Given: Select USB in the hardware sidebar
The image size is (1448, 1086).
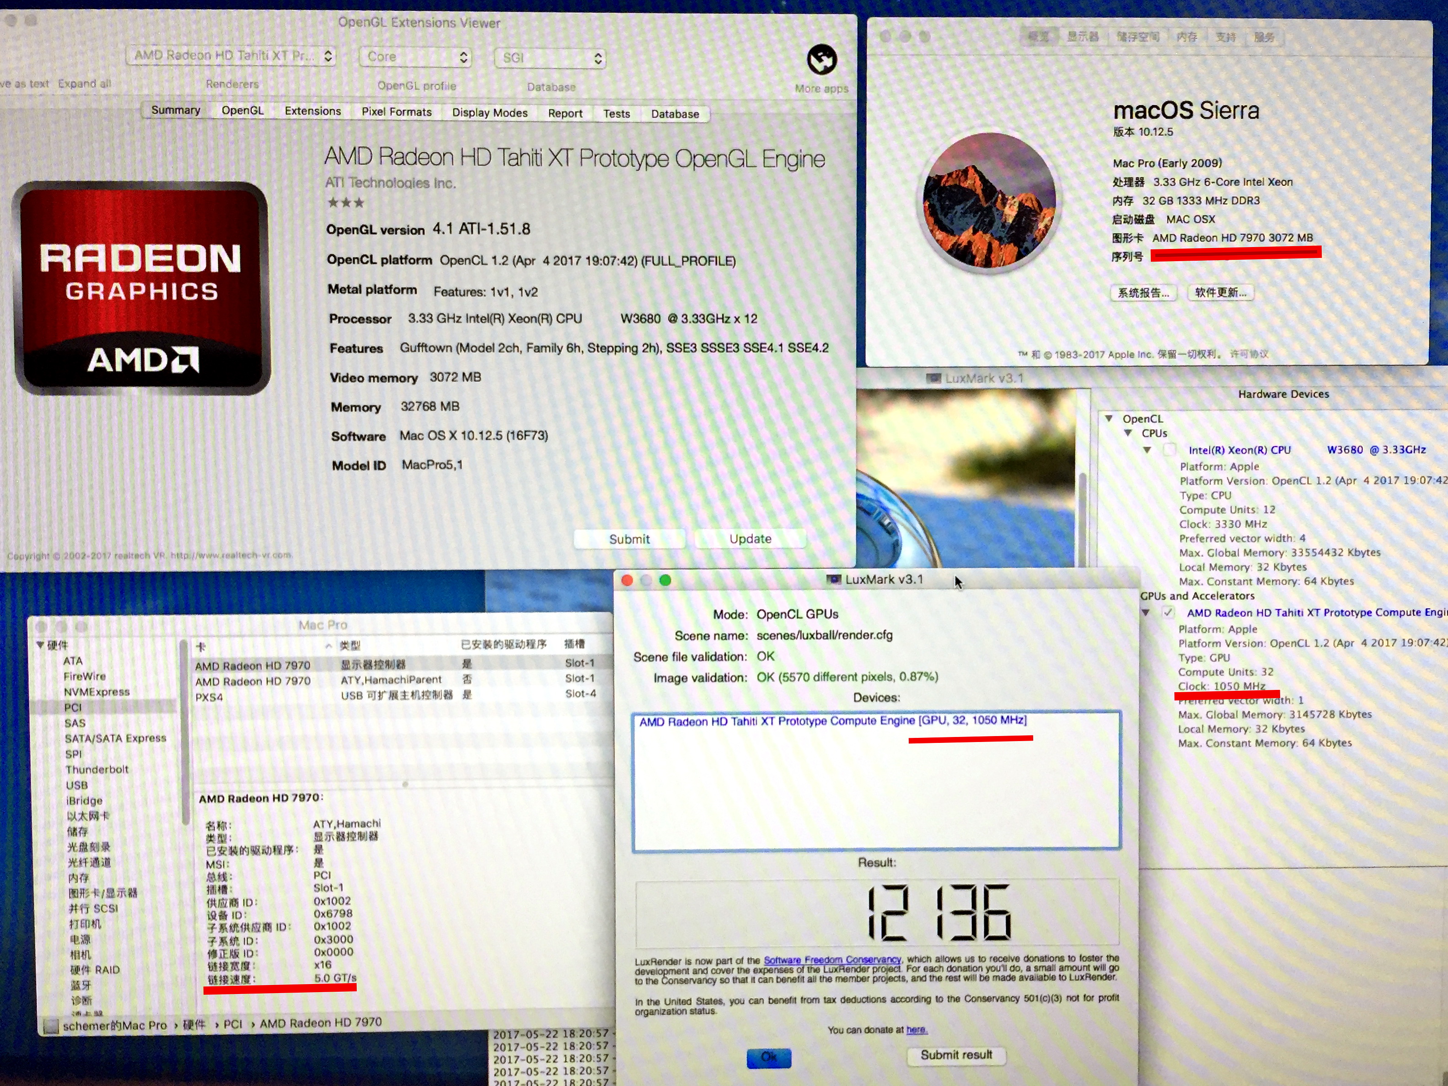Looking at the screenshot, I should tap(76, 785).
